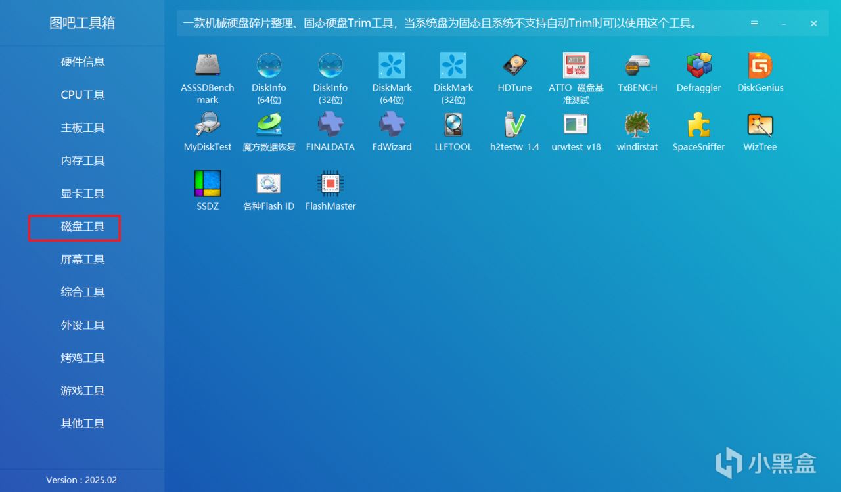Launch DiskGenius
The width and height of the screenshot is (841, 492).
click(x=760, y=73)
